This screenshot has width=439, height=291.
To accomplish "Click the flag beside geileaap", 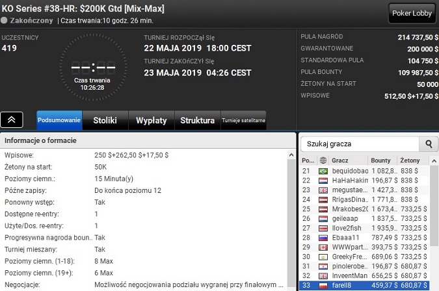I will (323, 219).
